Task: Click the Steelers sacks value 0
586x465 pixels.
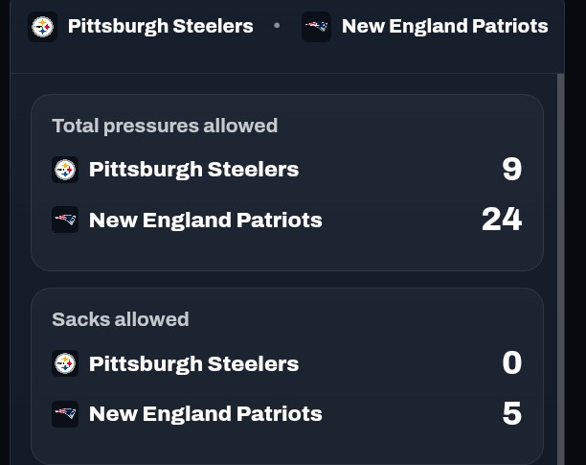Action: (512, 362)
